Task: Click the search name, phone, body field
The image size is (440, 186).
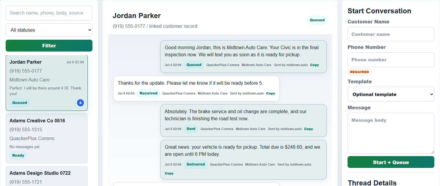Action: click(49, 13)
